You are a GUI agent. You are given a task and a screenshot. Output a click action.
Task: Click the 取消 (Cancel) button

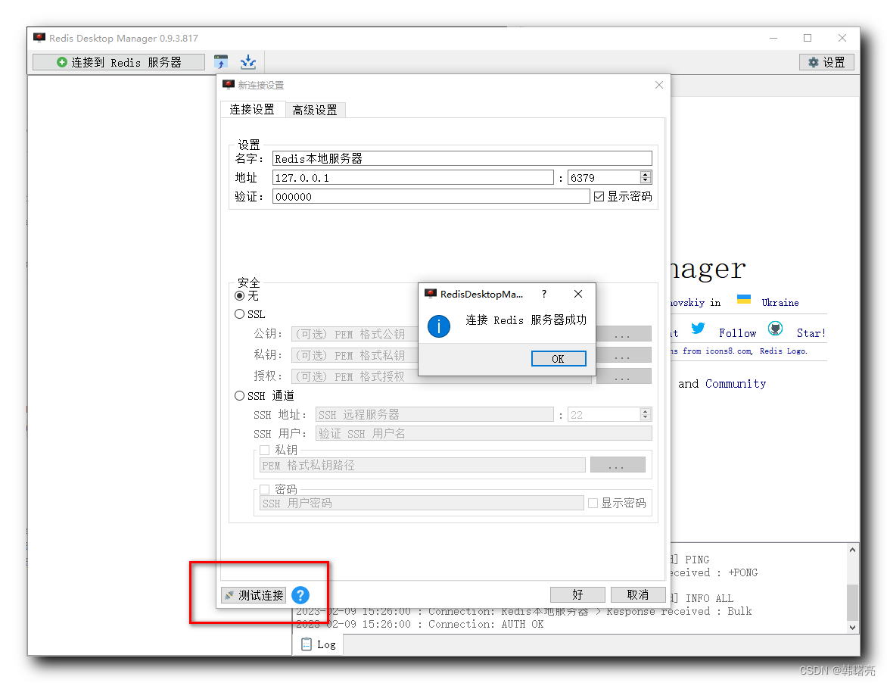638,594
